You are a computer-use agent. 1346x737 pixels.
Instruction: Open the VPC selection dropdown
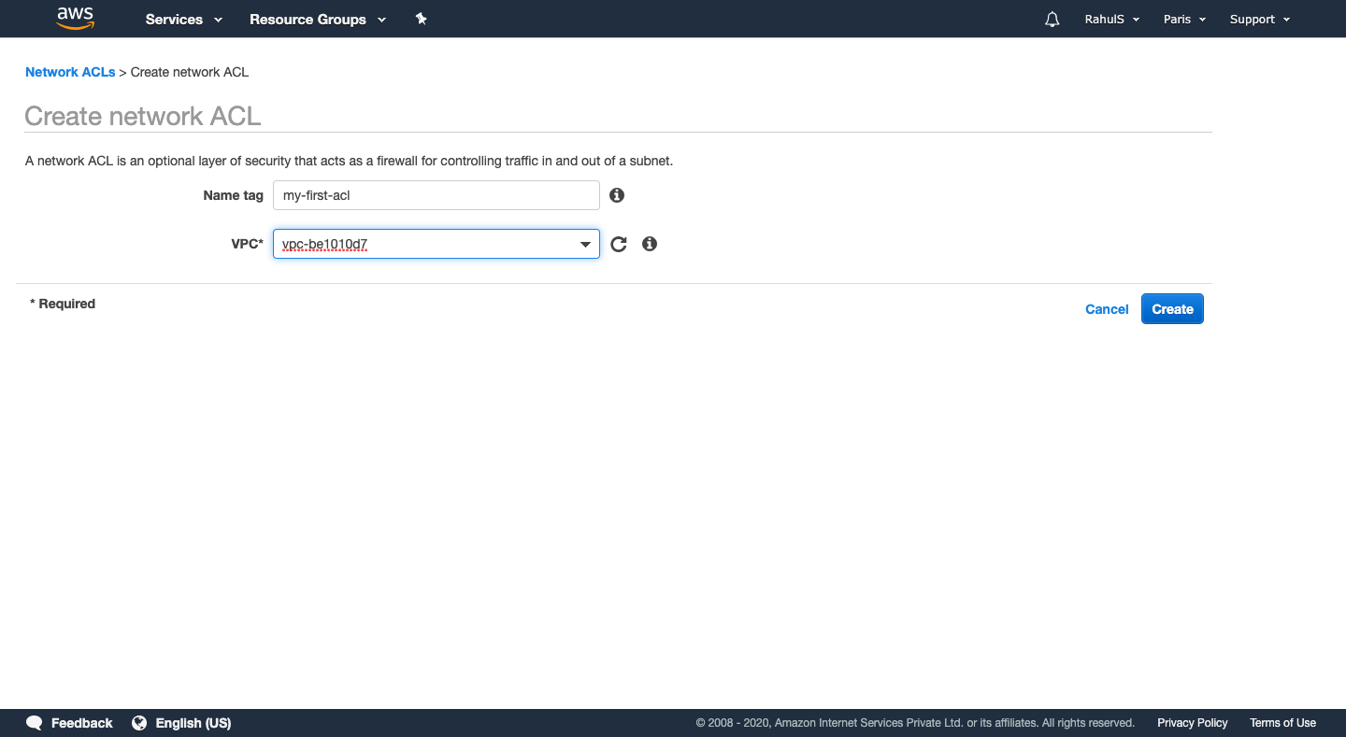coord(585,244)
